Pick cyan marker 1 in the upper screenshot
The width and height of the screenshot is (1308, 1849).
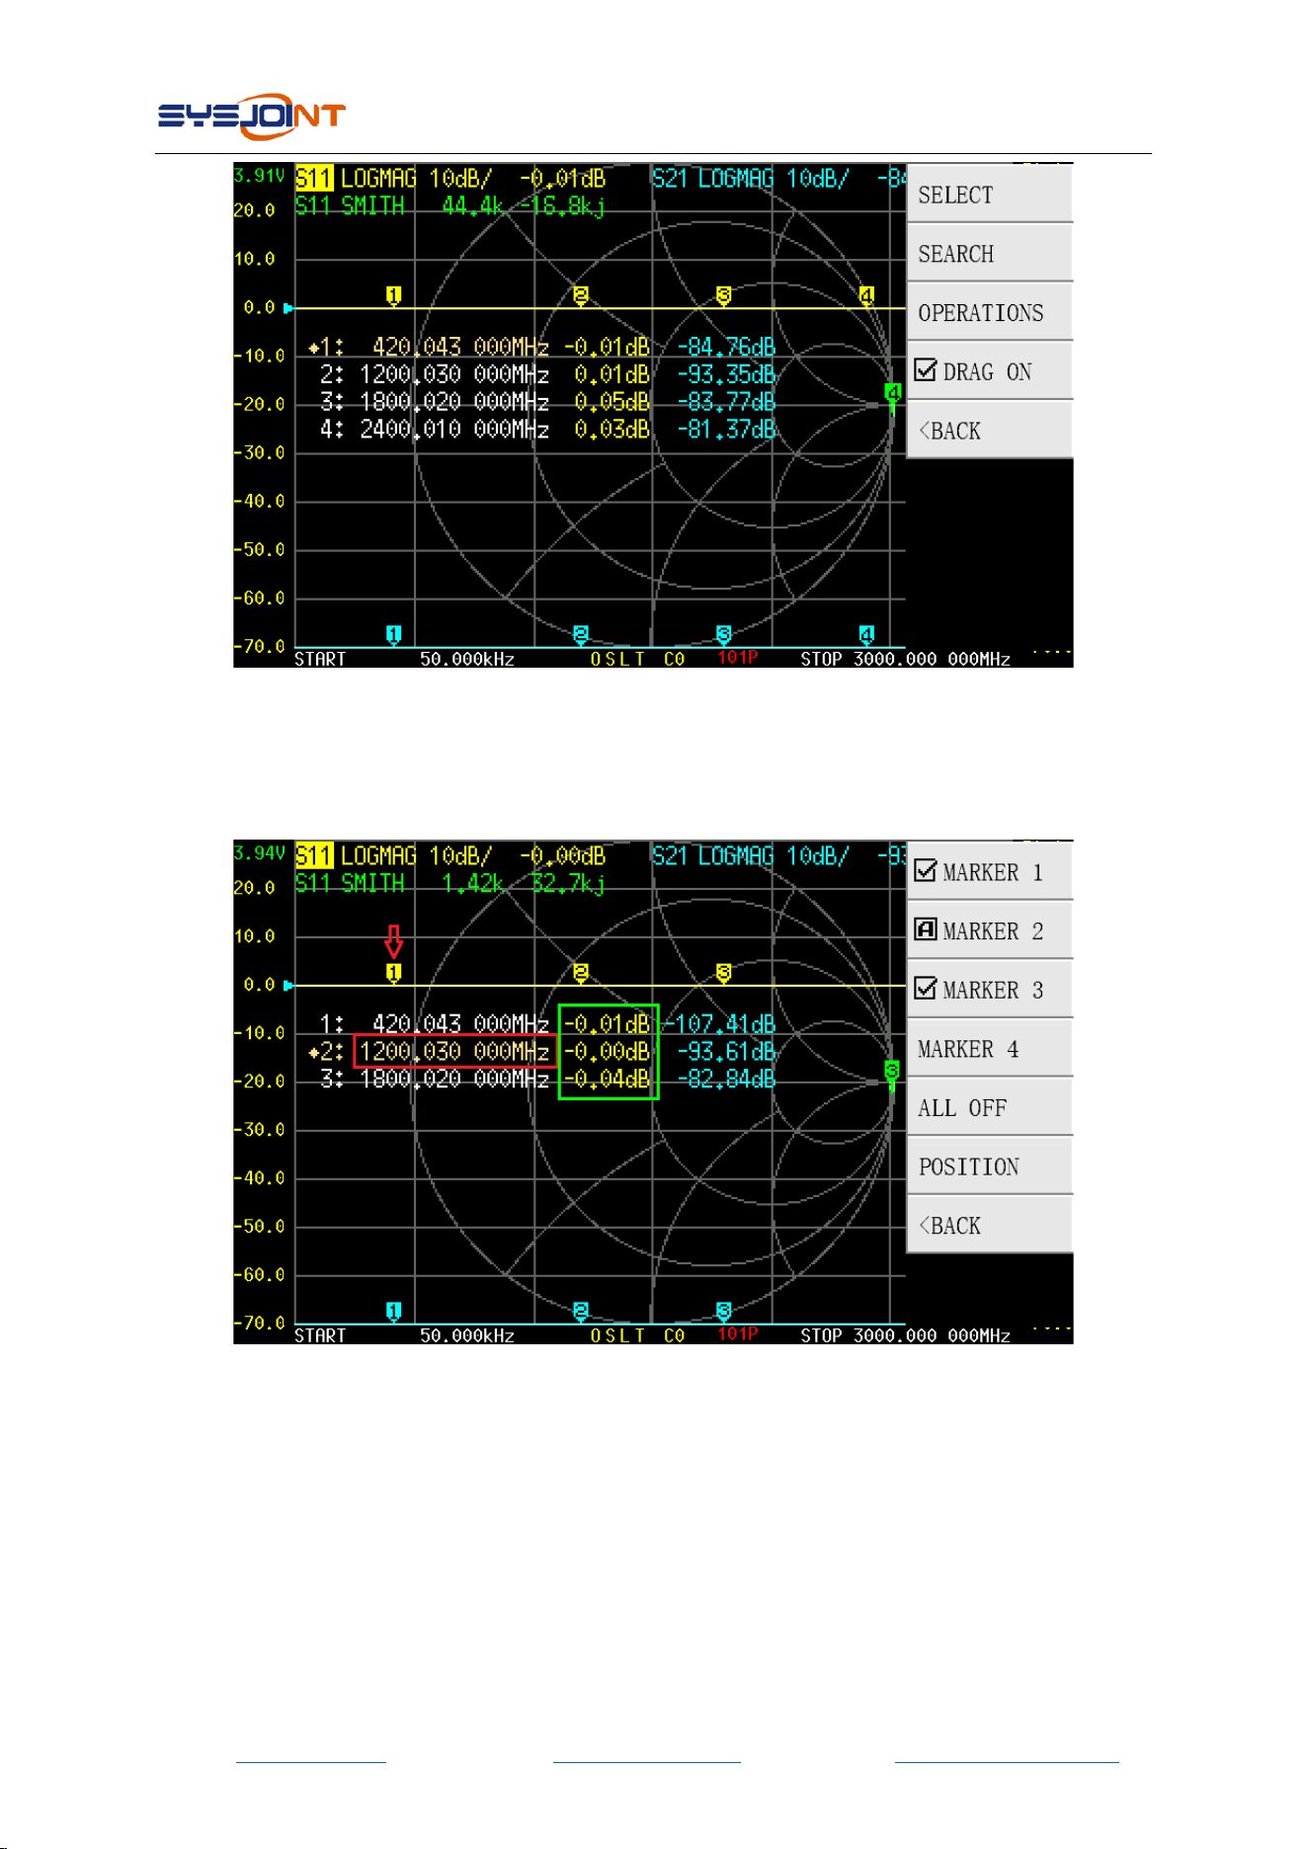coord(393,635)
